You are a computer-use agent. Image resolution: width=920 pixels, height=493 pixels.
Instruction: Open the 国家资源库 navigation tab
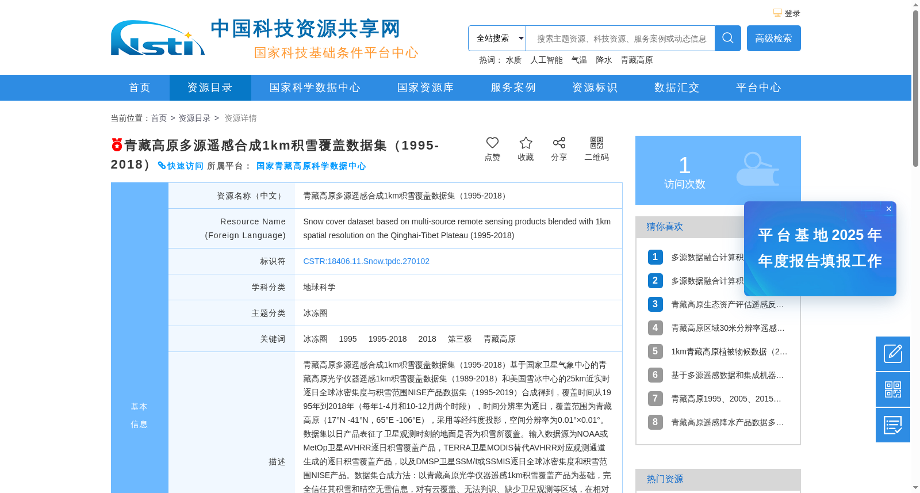[425, 87]
